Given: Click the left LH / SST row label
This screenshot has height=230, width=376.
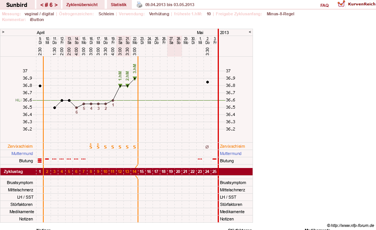Looking at the screenshot, I should tap(25, 197).
